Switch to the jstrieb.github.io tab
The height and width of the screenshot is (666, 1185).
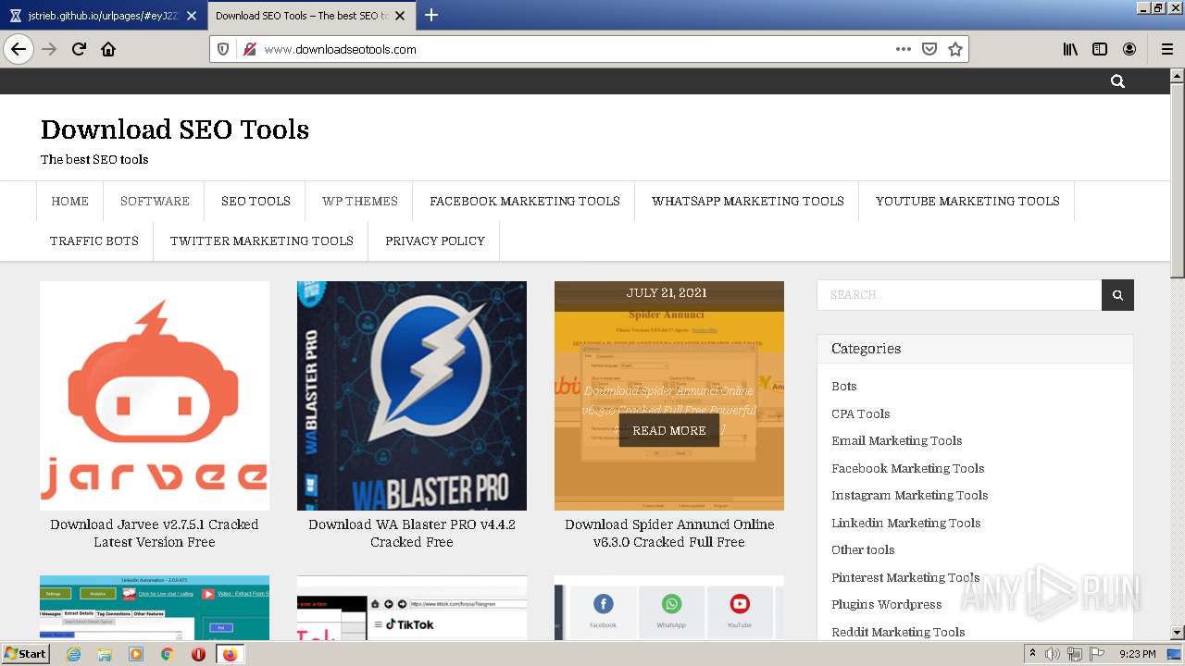pos(104,16)
